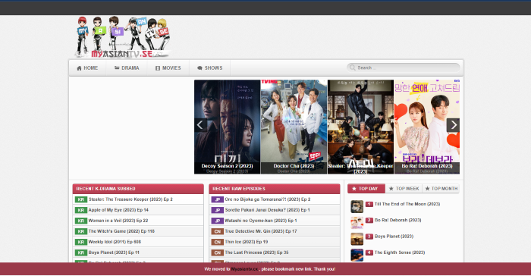Open the SHOWS menu item
The width and height of the screenshot is (531, 276).
click(209, 67)
